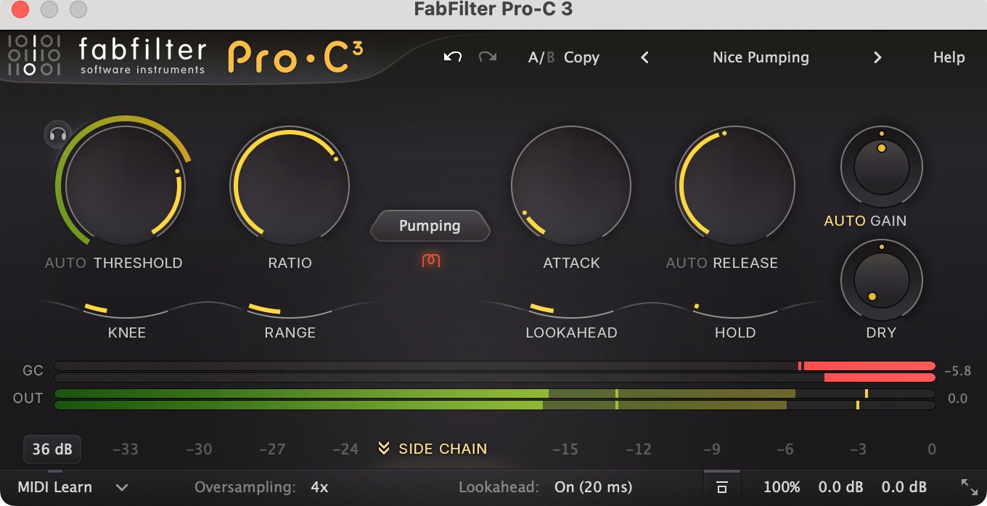This screenshot has width=987, height=506.
Task: Toggle Auto Gain label
Action: coord(845,221)
